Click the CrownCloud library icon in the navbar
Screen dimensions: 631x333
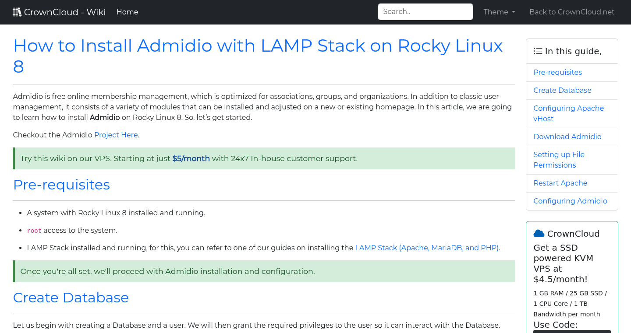[x=17, y=11]
